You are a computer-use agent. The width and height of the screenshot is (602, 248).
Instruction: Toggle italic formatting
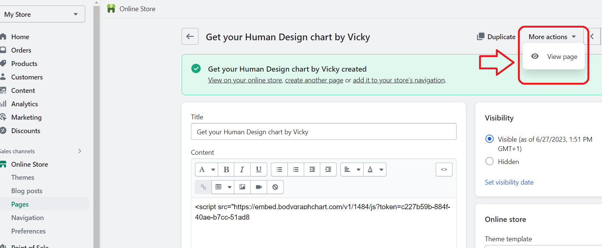click(242, 170)
